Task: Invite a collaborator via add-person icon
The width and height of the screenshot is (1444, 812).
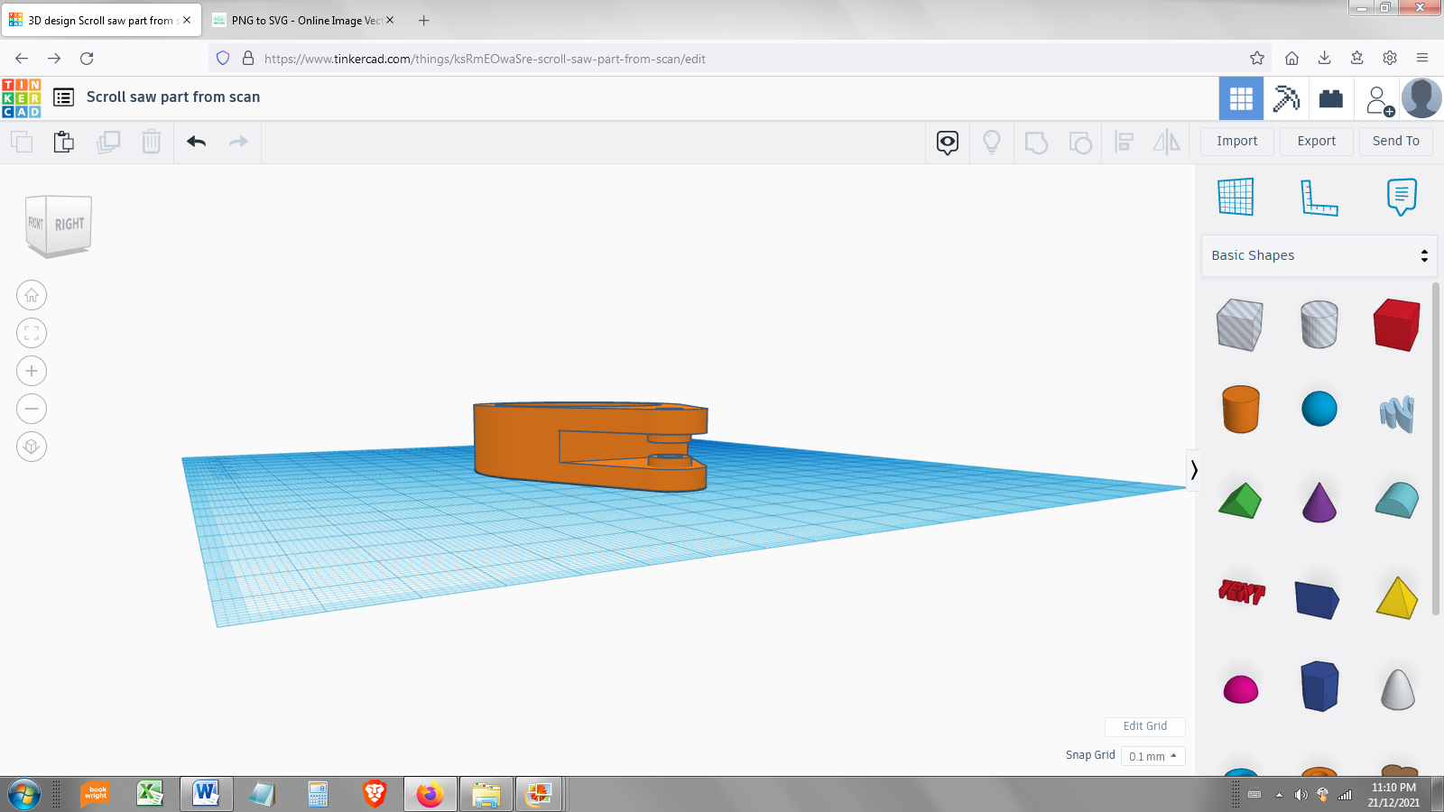Action: pos(1379,100)
